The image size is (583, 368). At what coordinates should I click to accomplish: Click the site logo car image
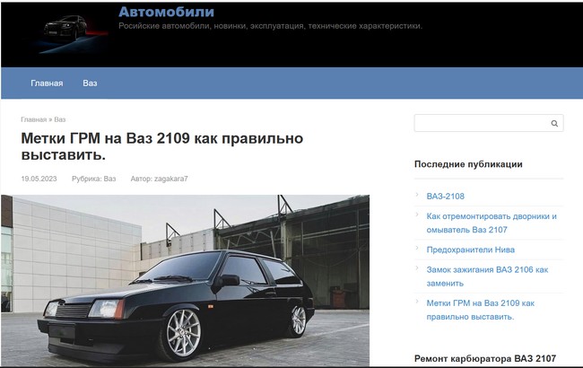(x=66, y=33)
